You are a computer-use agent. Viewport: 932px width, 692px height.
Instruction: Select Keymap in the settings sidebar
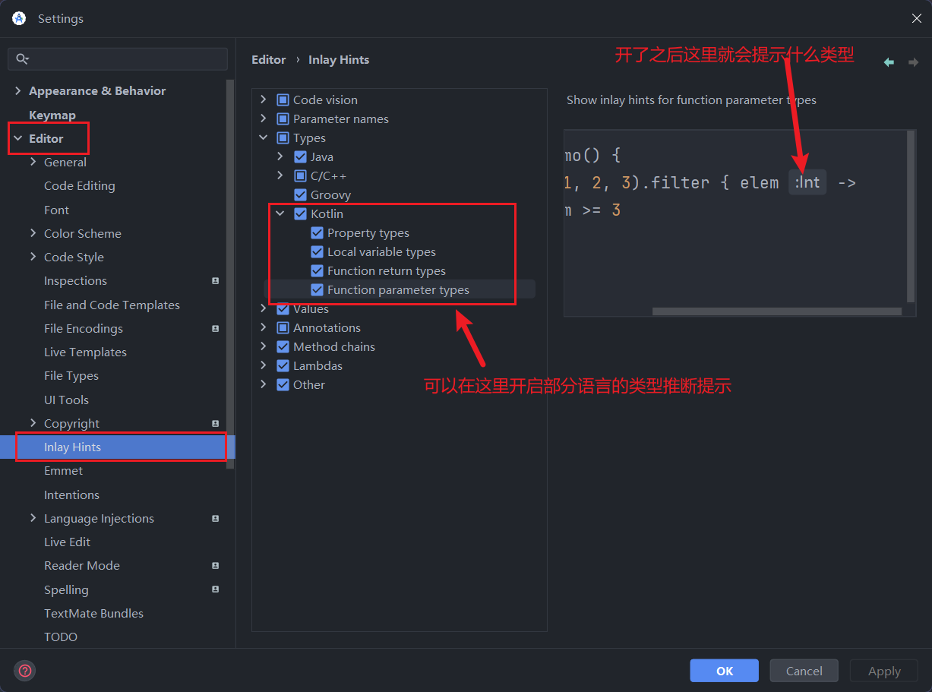(52, 115)
